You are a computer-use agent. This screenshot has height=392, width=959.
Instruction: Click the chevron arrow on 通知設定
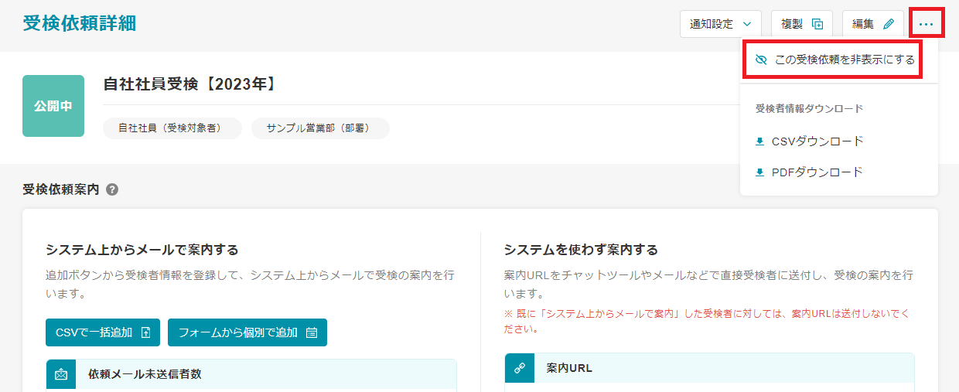click(x=746, y=24)
